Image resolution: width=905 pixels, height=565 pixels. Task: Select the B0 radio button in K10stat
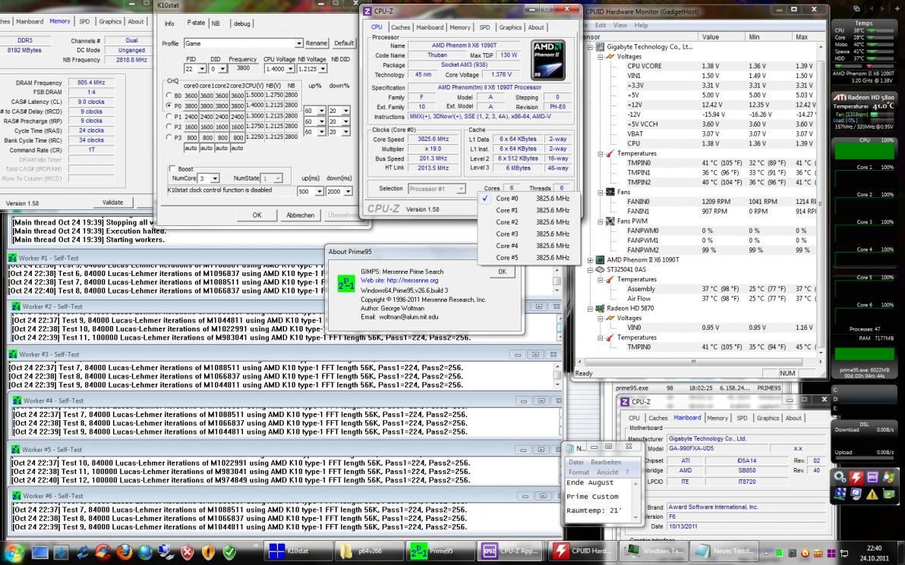(169, 95)
